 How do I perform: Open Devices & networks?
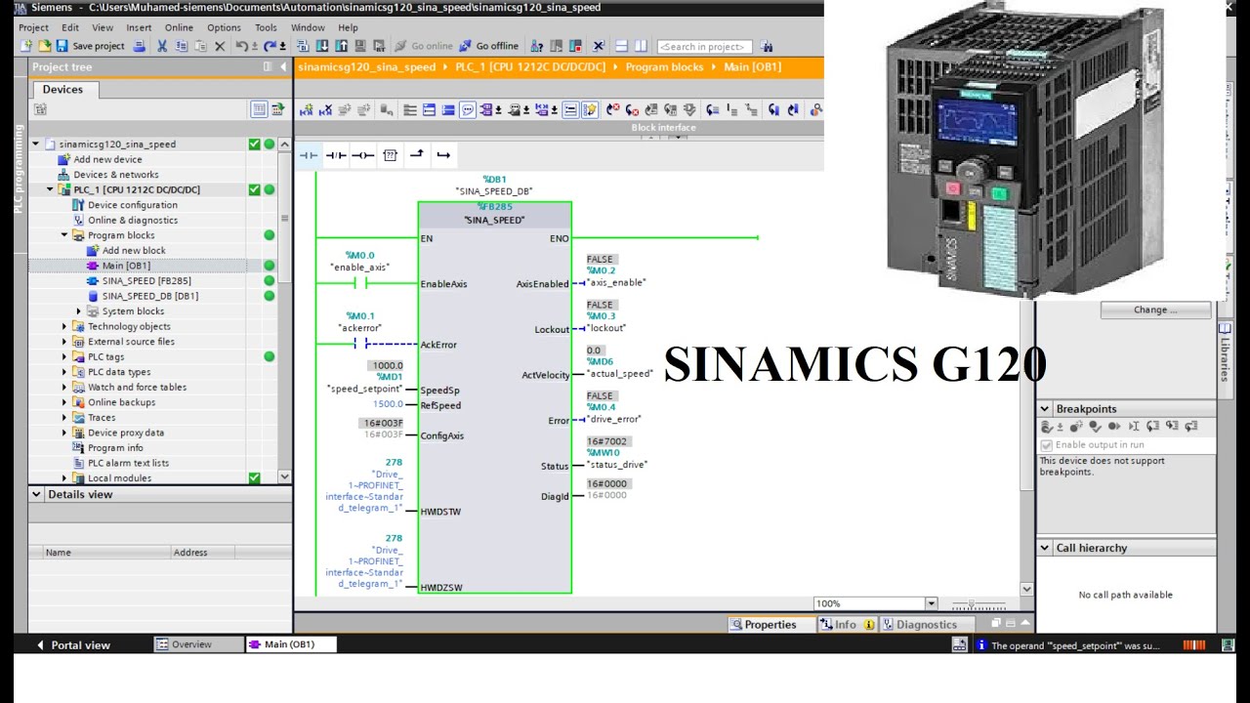[116, 175]
